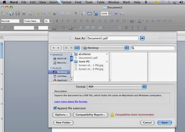Click the Subscript icon
The width and height of the screenshot is (185, 132).
(x=153, y=21)
